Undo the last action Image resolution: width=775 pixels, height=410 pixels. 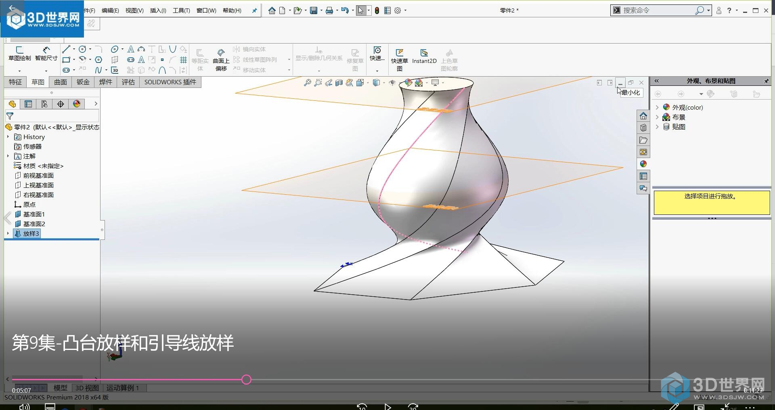345,10
